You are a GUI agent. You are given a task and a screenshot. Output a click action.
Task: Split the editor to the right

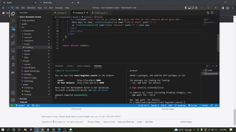[x=212, y=13]
